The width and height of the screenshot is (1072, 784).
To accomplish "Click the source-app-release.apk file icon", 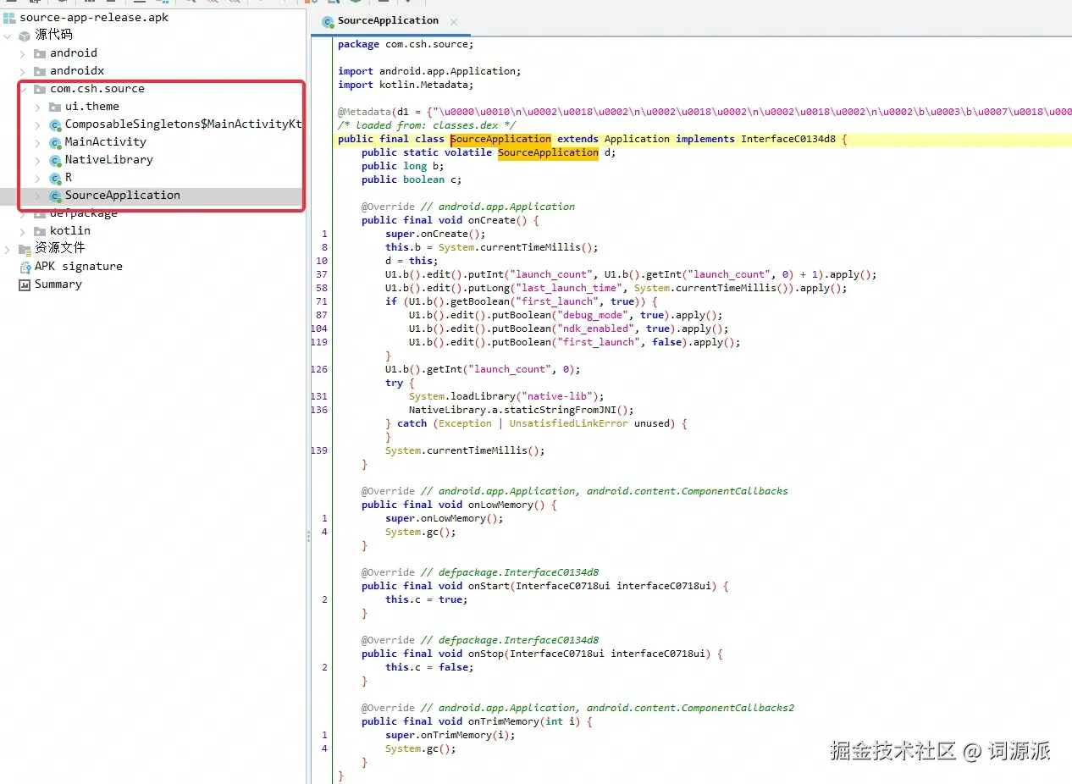I will (x=9, y=17).
